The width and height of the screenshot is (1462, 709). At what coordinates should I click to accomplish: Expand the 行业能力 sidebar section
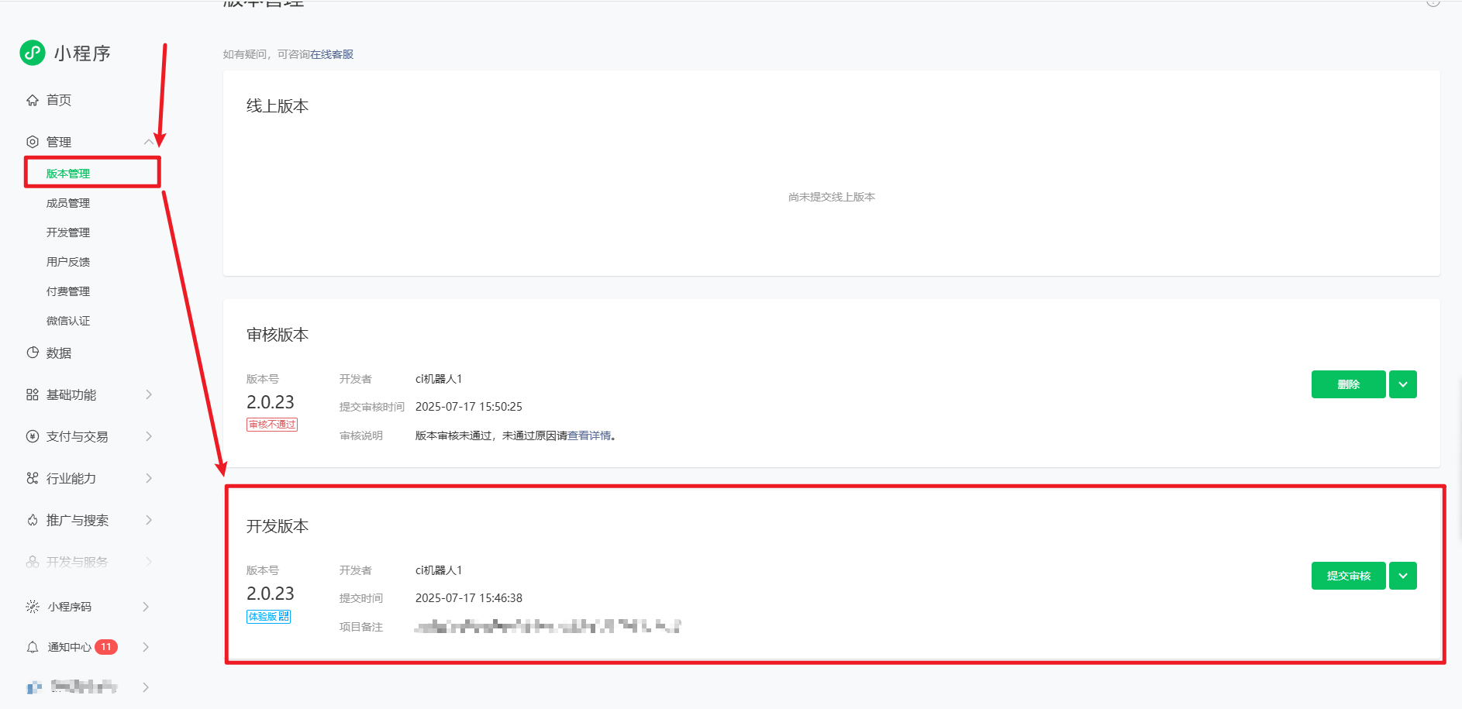[x=148, y=478]
